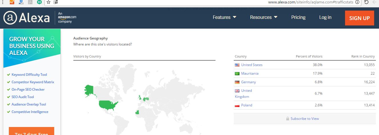Open the Resources dropdown menu

tap(264, 17)
